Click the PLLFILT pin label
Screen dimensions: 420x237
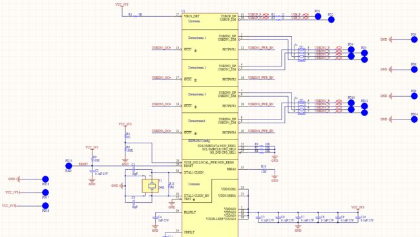point(190,212)
